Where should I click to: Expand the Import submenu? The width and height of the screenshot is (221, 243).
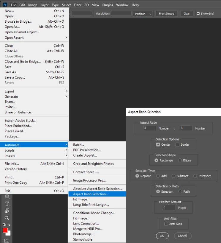[x=34, y=155]
